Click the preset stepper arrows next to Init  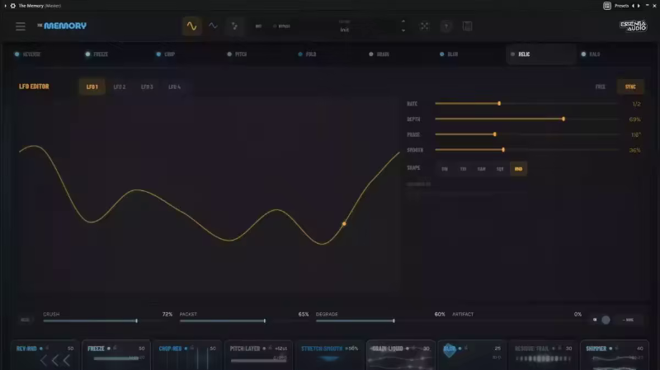point(403,26)
